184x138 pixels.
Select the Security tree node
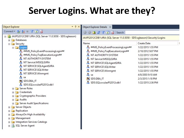pos(20,44)
